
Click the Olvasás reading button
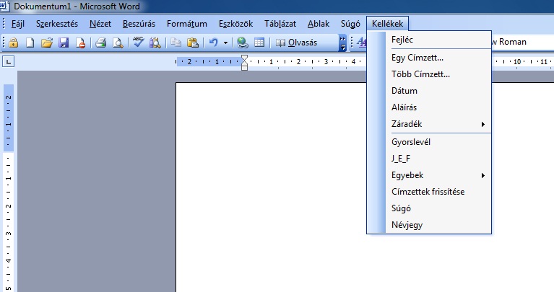(296, 43)
